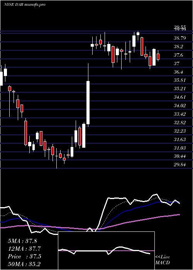Click the '5MA : 37.8' readout
The image size is (193, 270).
tap(22, 241)
